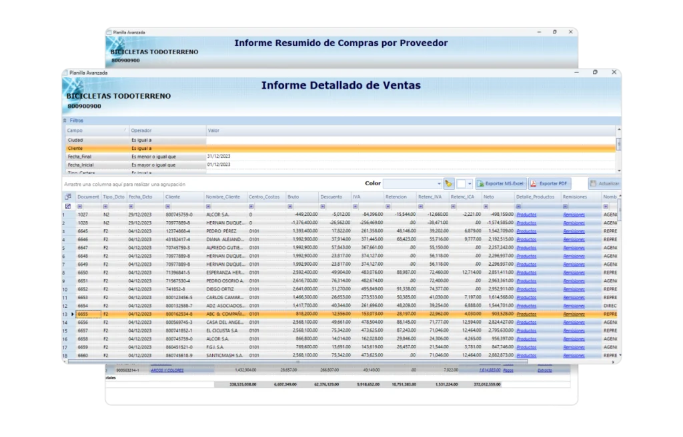
Task: Select the ESPERANZA HER... row
Action: [x=339, y=272]
